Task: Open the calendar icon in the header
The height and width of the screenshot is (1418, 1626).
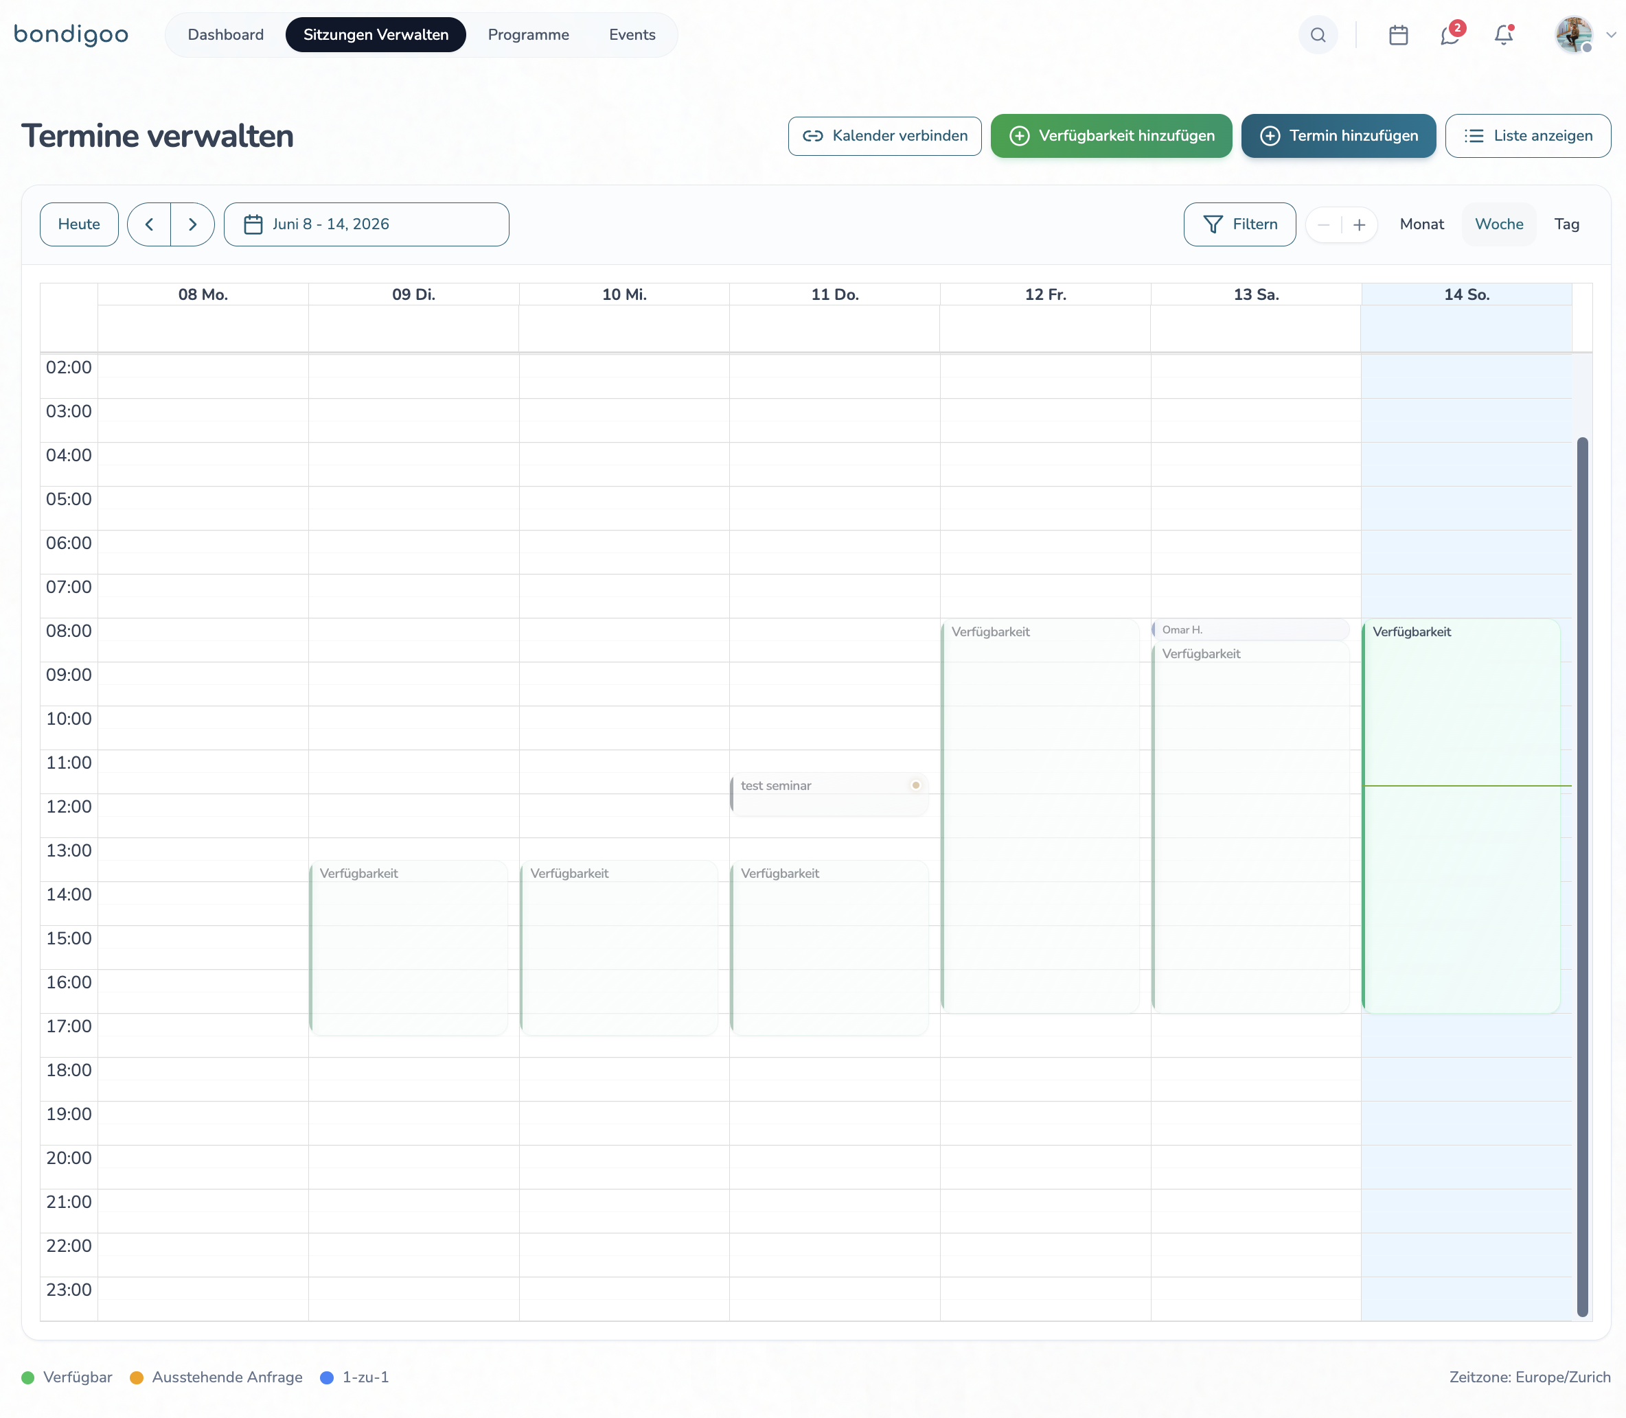Action: click(1399, 35)
